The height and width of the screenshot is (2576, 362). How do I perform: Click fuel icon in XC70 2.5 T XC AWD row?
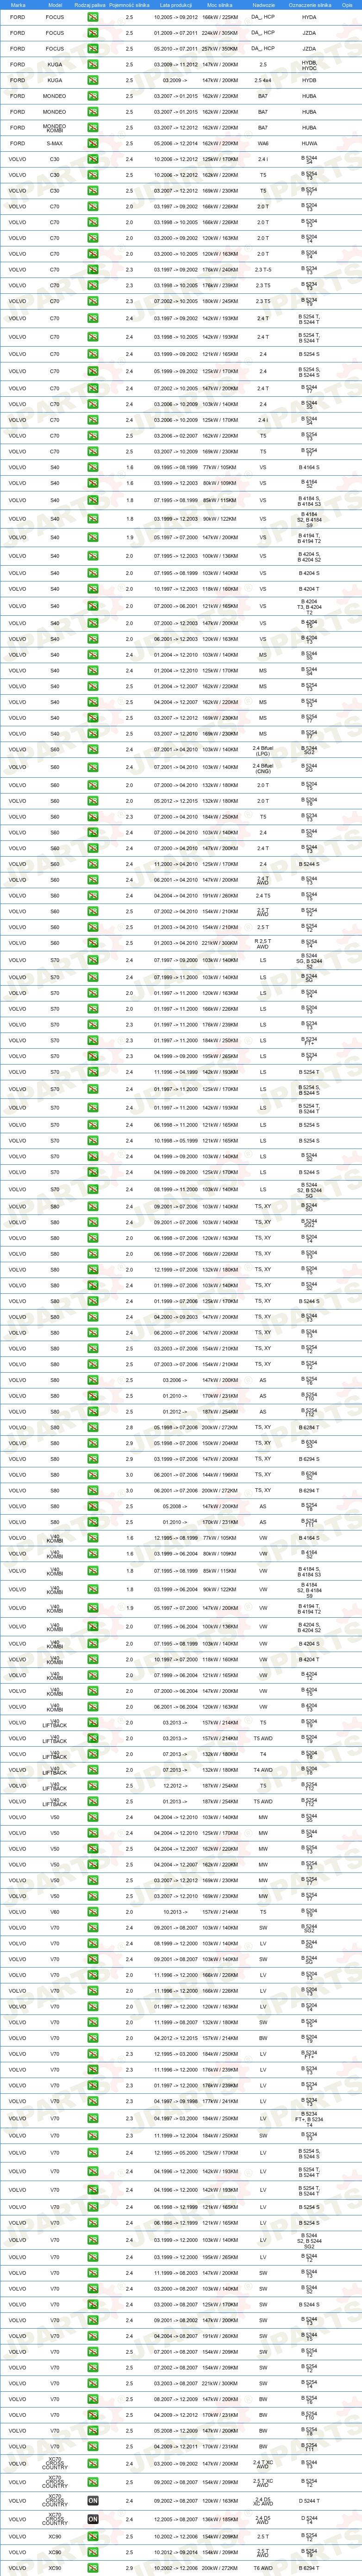click(x=93, y=2482)
